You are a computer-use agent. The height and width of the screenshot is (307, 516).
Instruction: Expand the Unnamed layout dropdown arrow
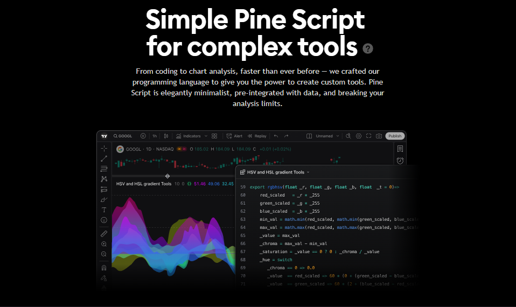[338, 136]
